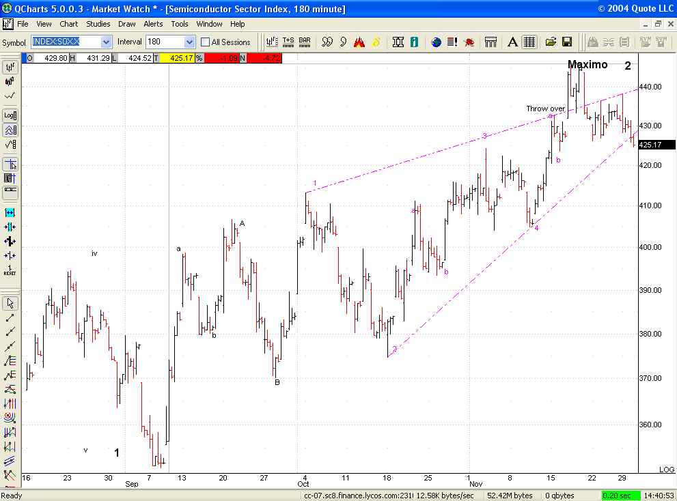Click the news headlines exclamation icon

click(452, 42)
